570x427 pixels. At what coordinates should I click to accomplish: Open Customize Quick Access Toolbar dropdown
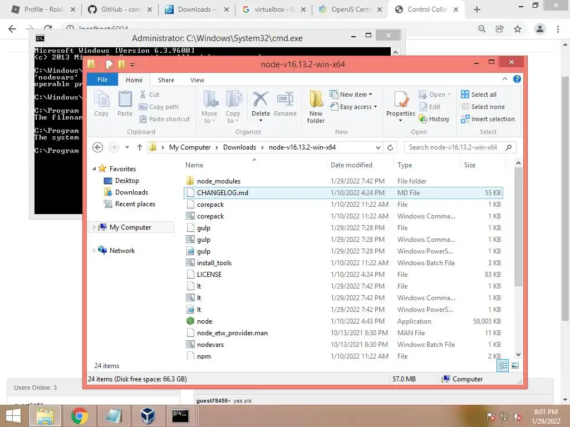point(132,65)
